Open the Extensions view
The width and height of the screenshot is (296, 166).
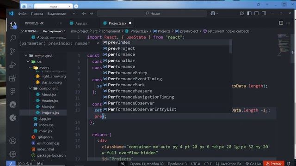12,78
